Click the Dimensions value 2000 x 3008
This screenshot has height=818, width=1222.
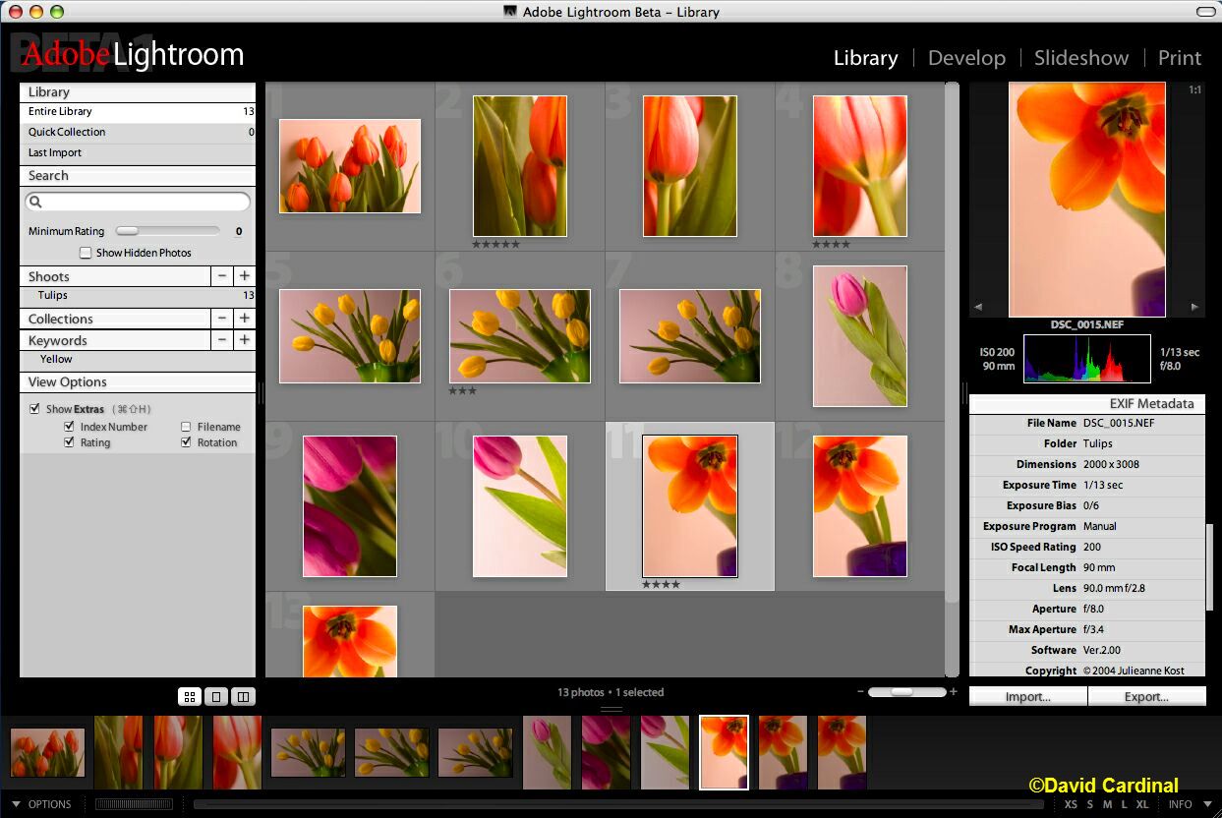(1112, 464)
